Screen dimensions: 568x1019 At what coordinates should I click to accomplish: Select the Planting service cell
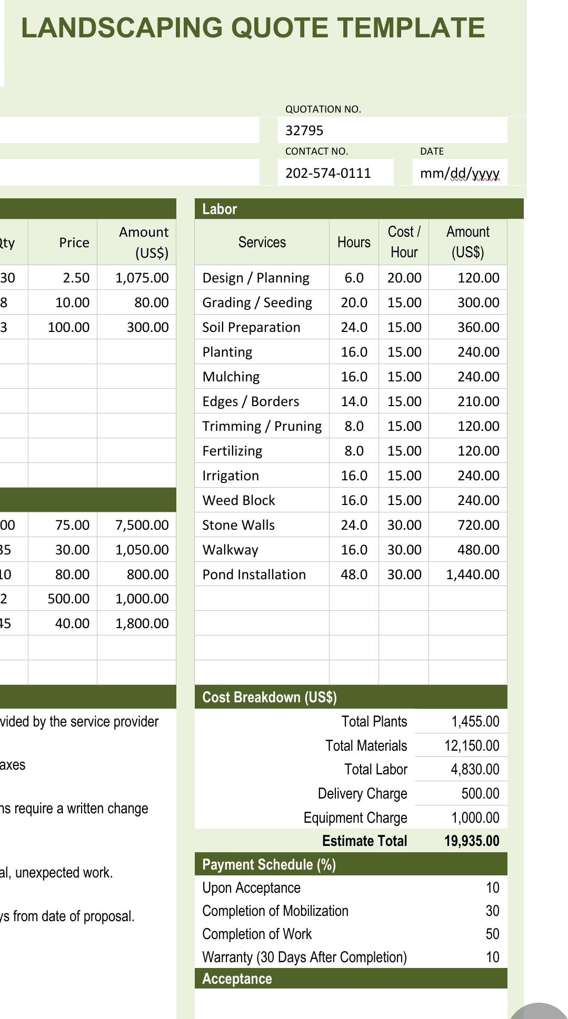tap(262, 352)
